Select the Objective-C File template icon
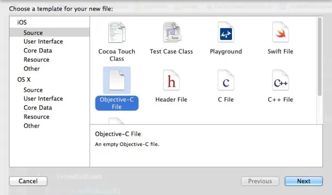 click(116, 80)
